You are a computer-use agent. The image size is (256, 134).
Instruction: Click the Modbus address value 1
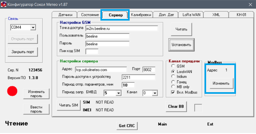click(226, 70)
